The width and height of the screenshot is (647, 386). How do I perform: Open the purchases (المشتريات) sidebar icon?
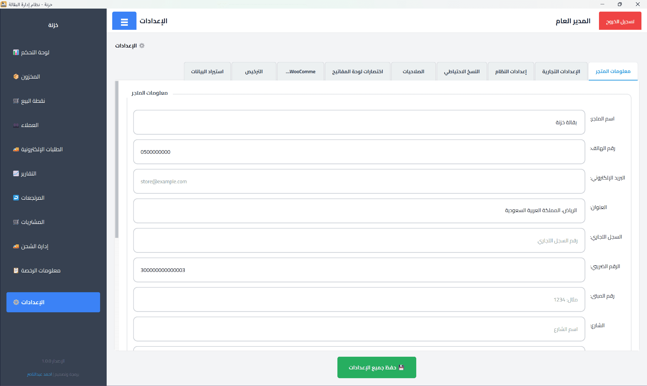coord(16,222)
